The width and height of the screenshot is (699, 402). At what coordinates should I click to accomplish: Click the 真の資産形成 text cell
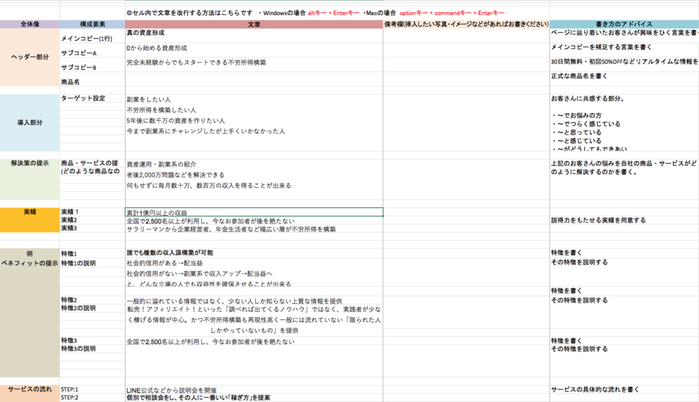tap(253, 33)
